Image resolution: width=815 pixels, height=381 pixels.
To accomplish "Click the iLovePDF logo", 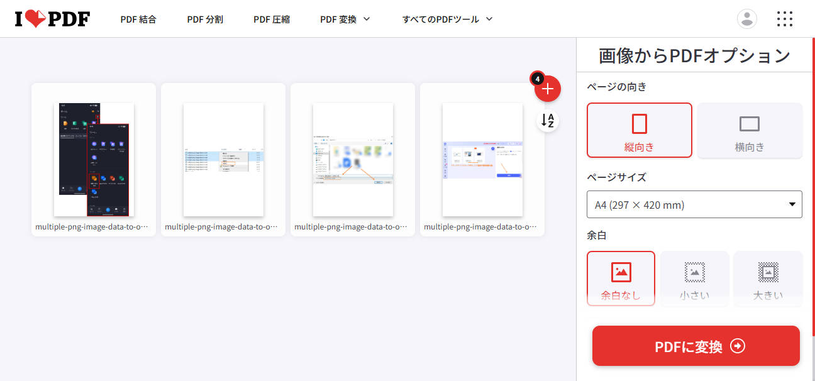I will [52, 18].
